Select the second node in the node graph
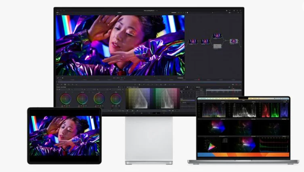 tap(205, 41)
